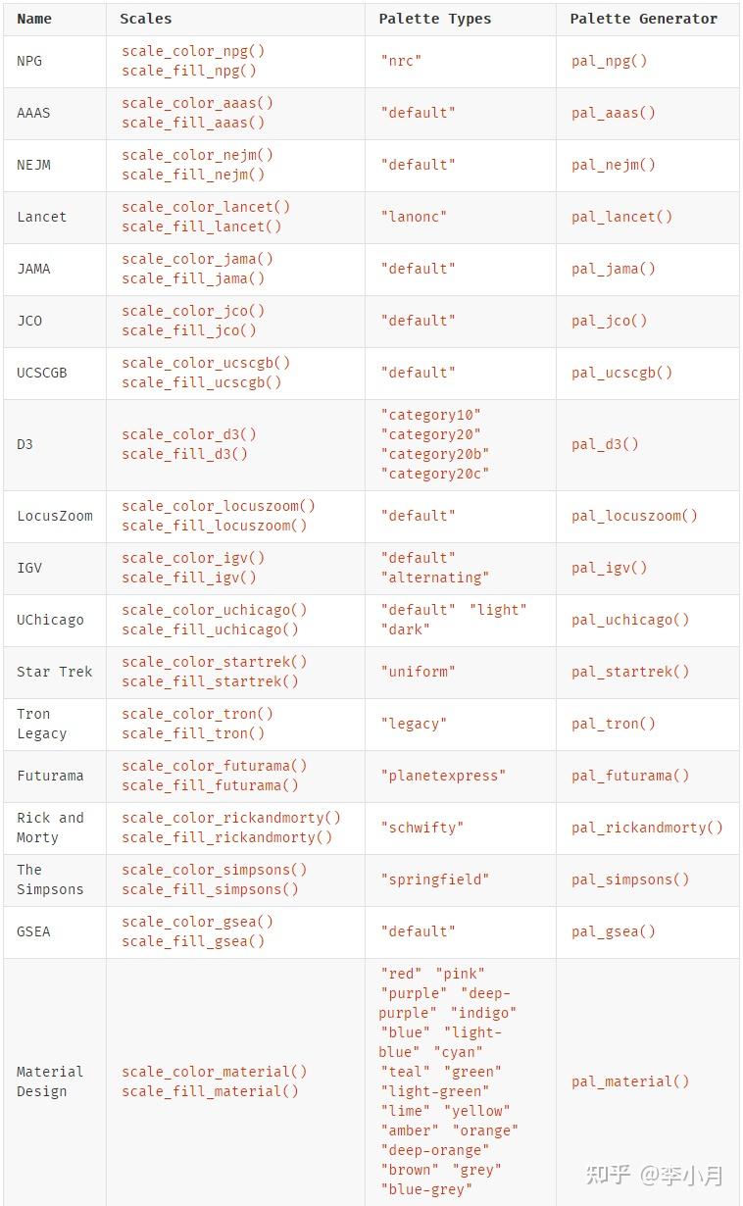Select the pal_tron() generator entry
This screenshot has height=1206, width=743.
(x=614, y=724)
